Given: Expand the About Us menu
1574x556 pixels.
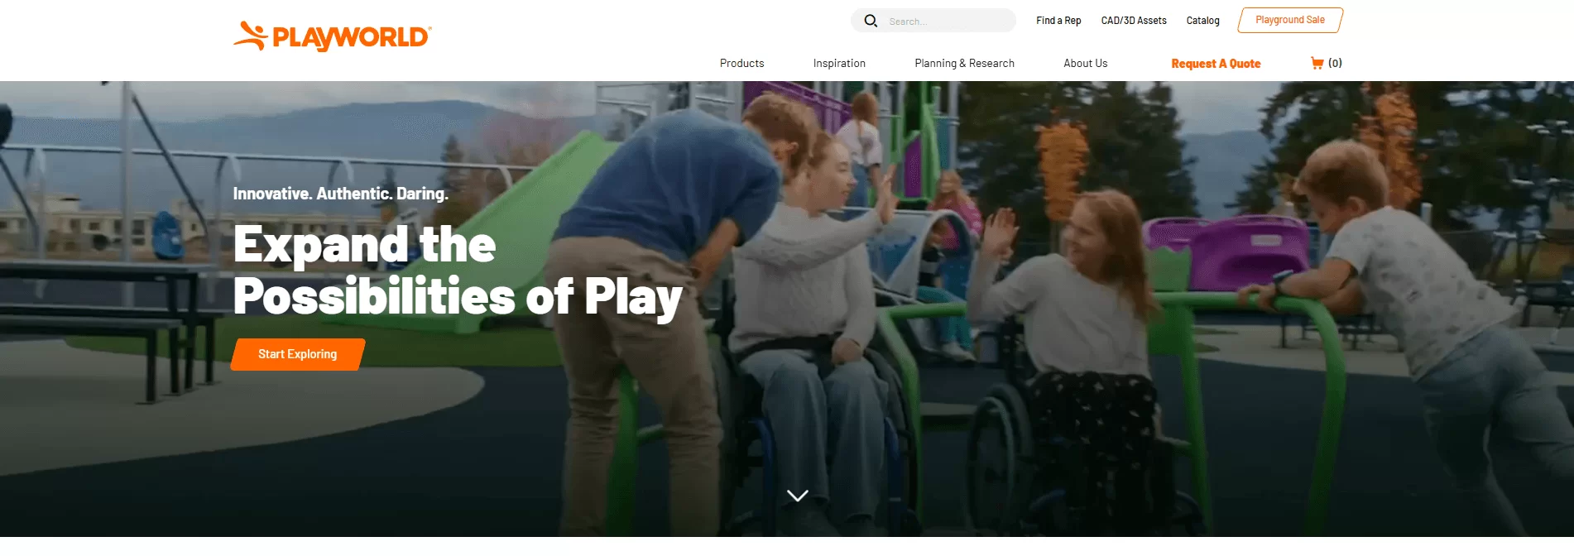Looking at the screenshot, I should [x=1085, y=63].
